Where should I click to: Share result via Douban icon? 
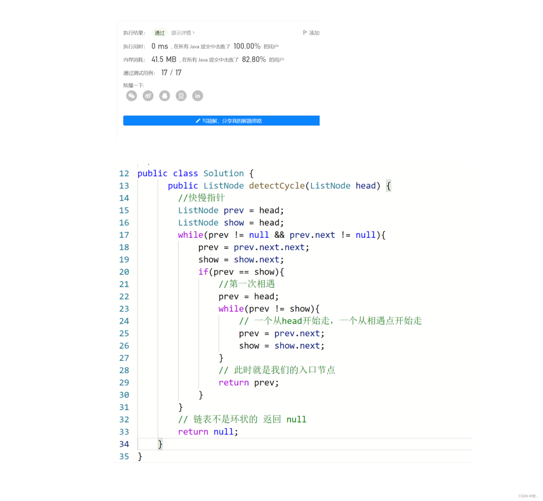click(x=181, y=96)
